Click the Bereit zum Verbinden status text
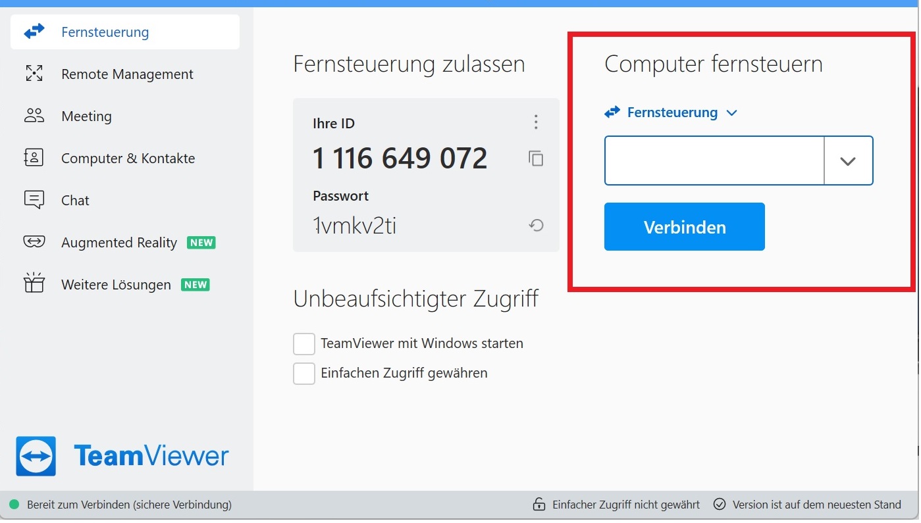The width and height of the screenshot is (921, 523). click(x=129, y=505)
